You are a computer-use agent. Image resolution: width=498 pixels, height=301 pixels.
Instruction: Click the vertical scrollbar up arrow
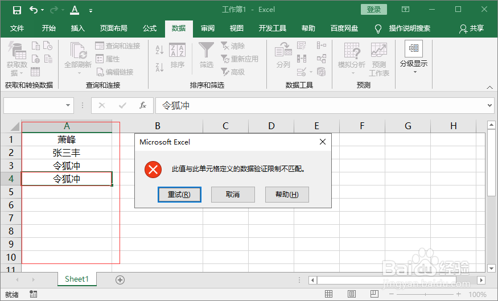tap(491, 125)
